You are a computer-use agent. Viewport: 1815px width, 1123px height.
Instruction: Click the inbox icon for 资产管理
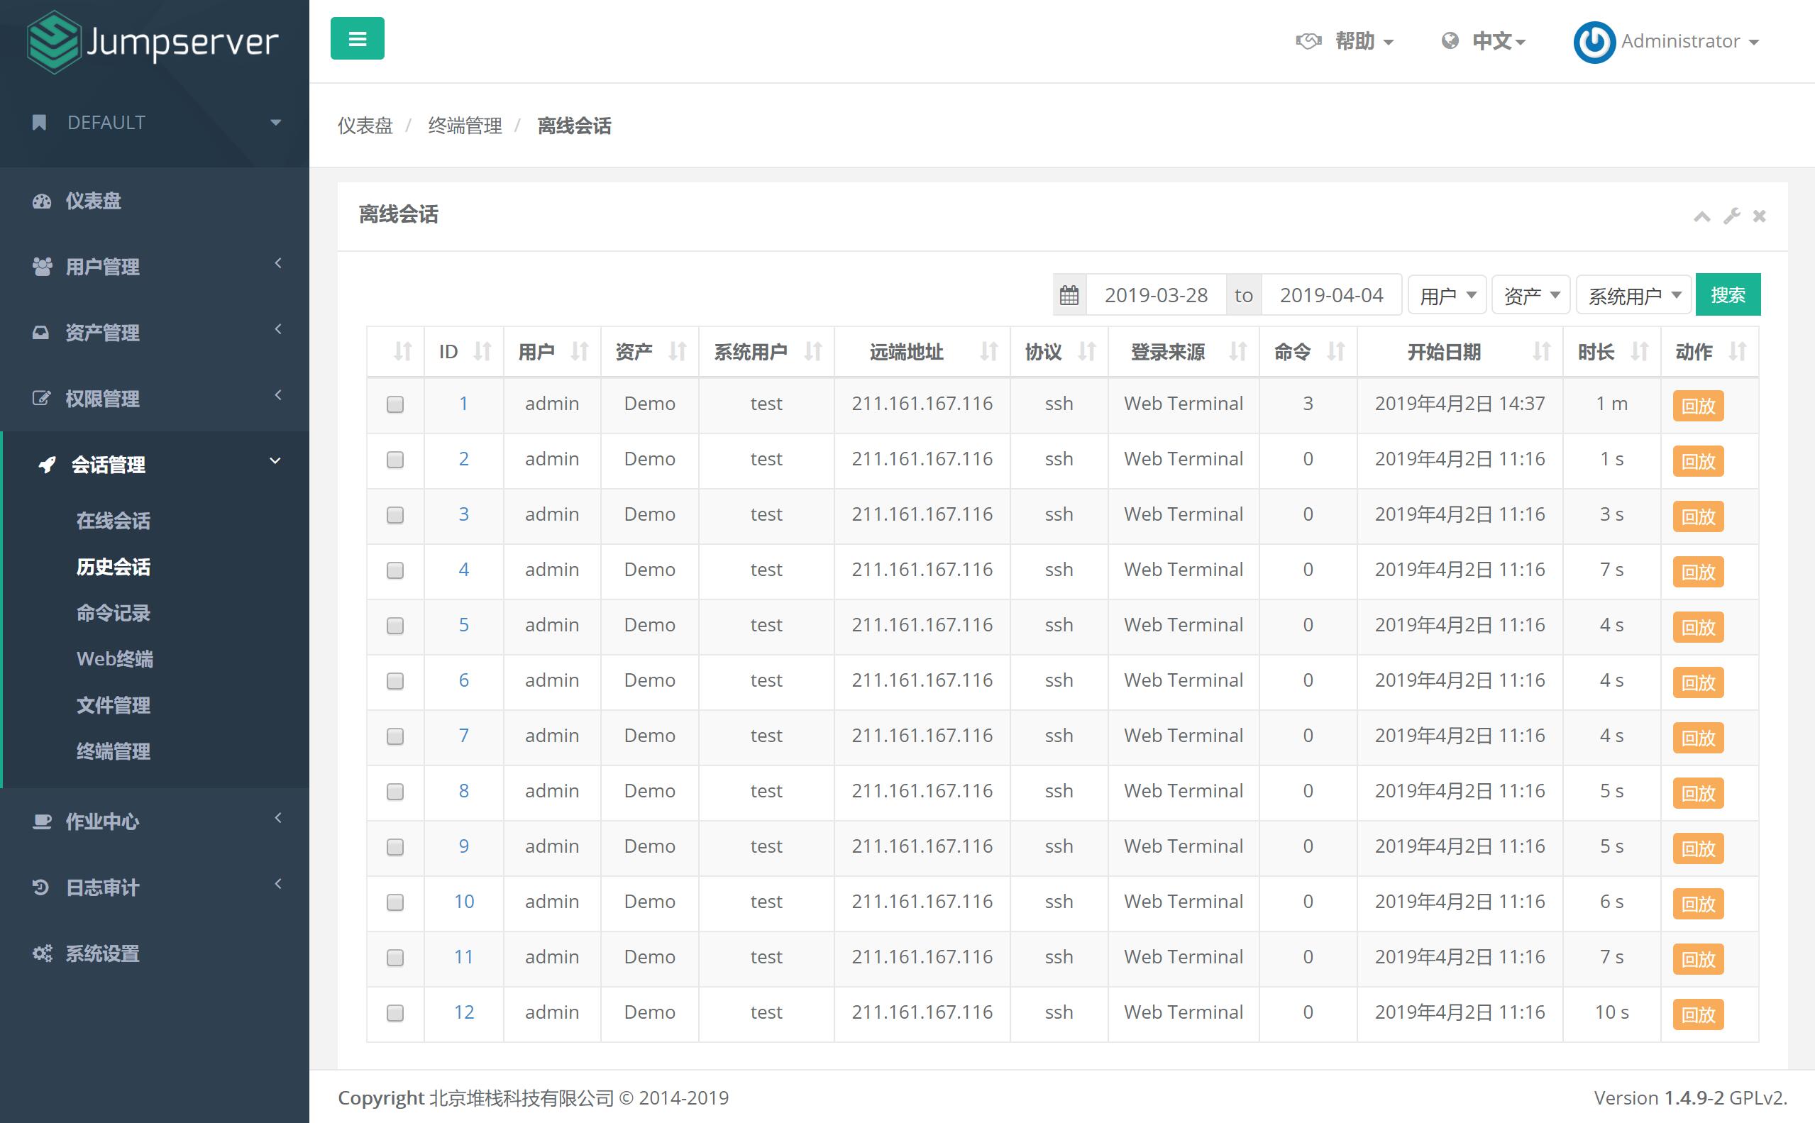click(x=41, y=332)
